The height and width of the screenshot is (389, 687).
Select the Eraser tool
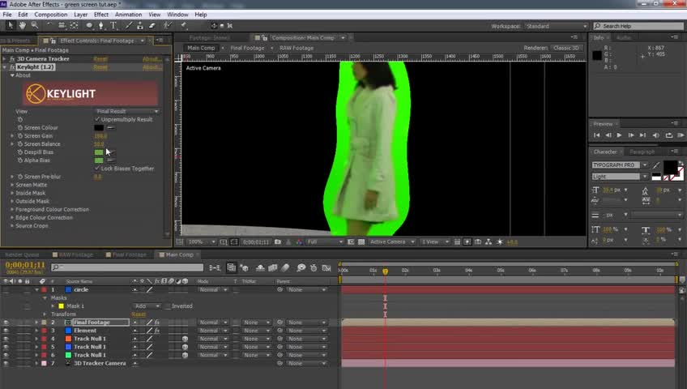152,25
